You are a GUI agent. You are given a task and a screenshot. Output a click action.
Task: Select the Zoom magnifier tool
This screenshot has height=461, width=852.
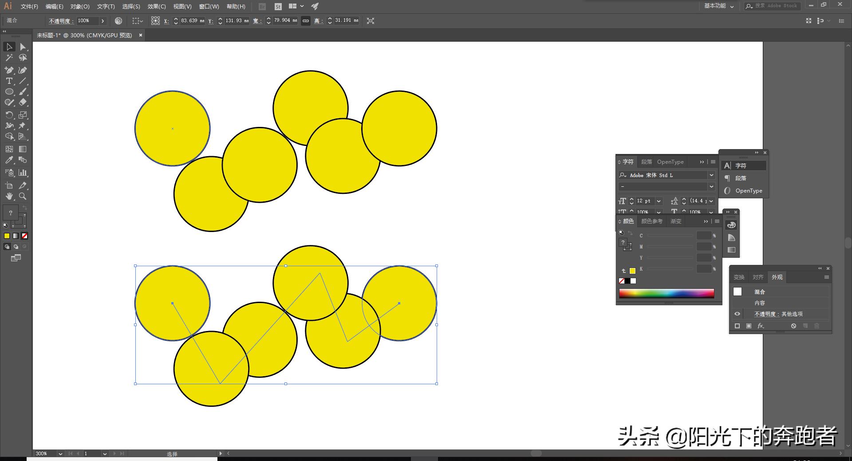[23, 196]
